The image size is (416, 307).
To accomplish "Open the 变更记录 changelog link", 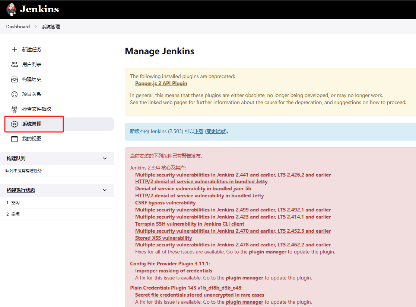I will 216,131.
